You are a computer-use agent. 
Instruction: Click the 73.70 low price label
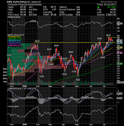74,72
